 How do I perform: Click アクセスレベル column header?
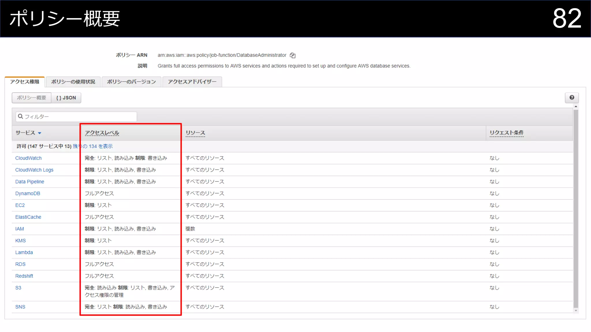pyautogui.click(x=102, y=133)
